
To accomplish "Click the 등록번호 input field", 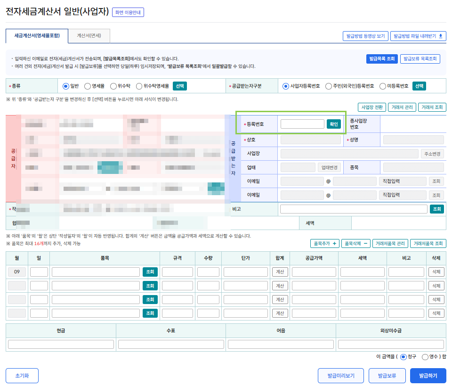I will coord(302,124).
